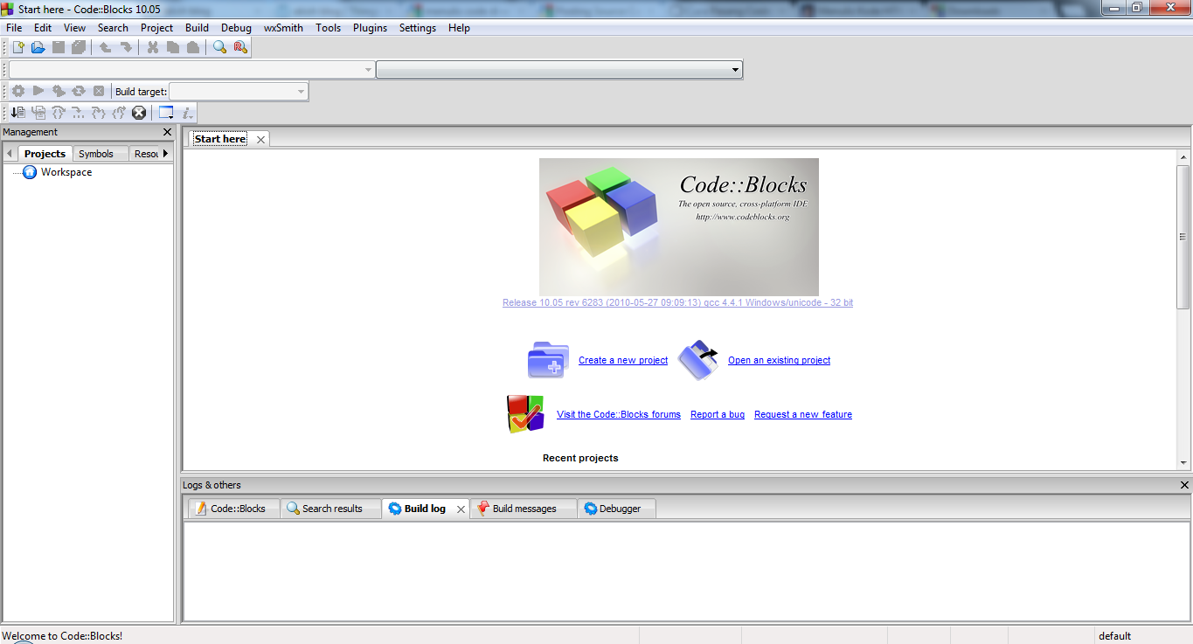The image size is (1193, 644).
Task: Click the Save file toolbar icon
Action: point(59,47)
